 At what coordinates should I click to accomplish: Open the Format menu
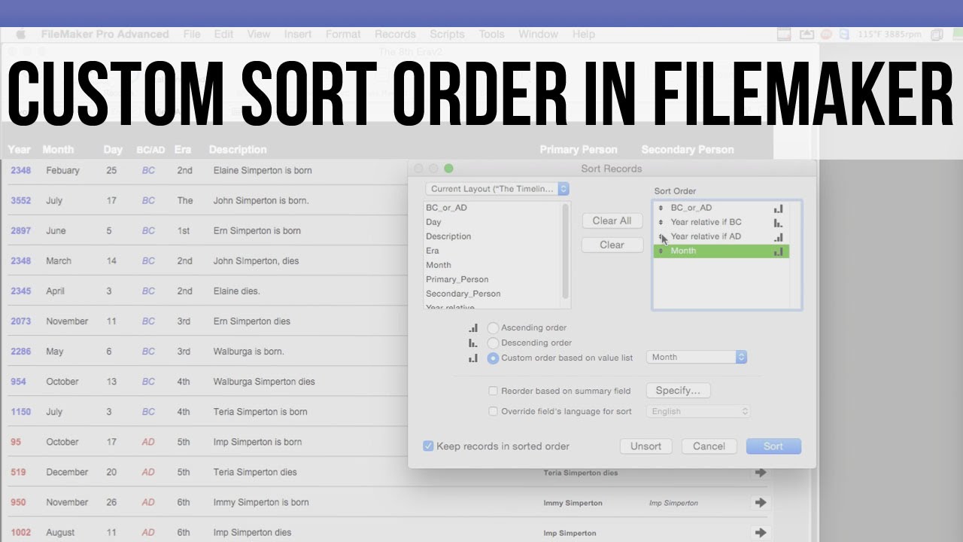coord(343,34)
